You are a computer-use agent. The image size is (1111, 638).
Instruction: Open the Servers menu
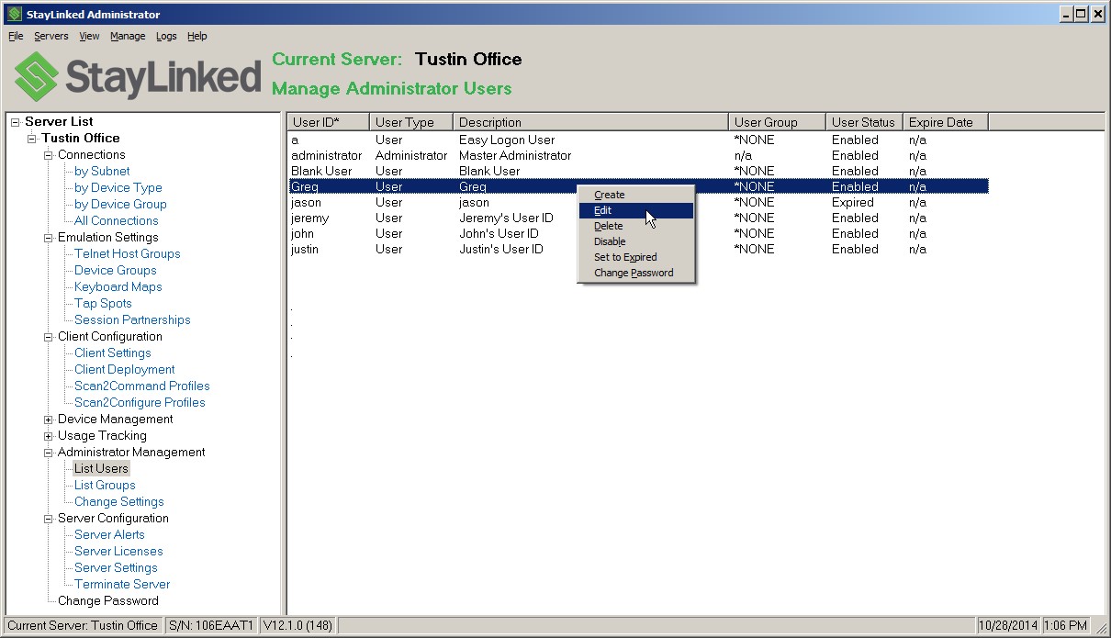[x=50, y=36]
